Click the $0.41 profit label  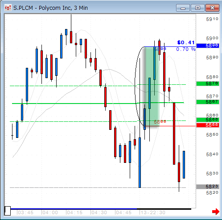(x=186, y=42)
